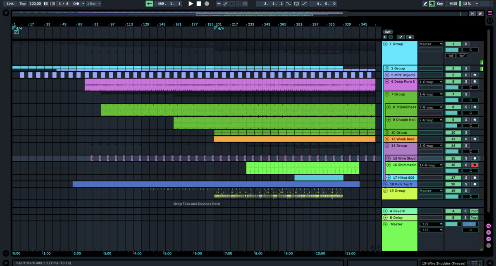Toggle the computer MIDI keyboard icon

pyautogui.click(x=432, y=4)
